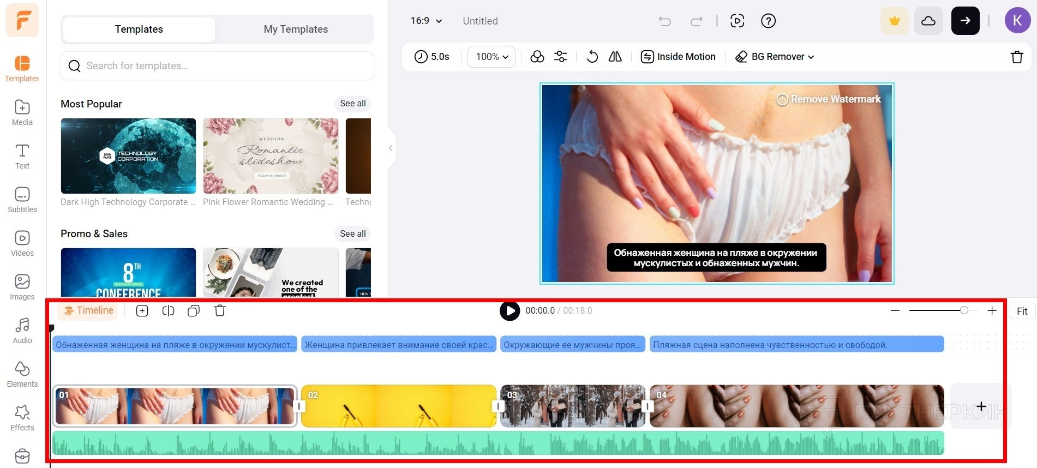1037x468 pixels.
Task: Open the Media sidebar section
Action: [x=22, y=112]
